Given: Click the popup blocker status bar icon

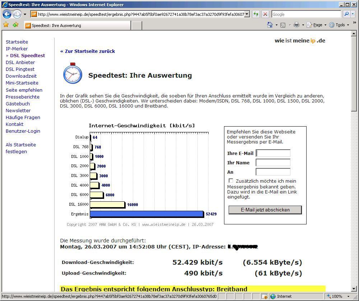Looking at the screenshot, I should pyautogui.click(x=264, y=296).
